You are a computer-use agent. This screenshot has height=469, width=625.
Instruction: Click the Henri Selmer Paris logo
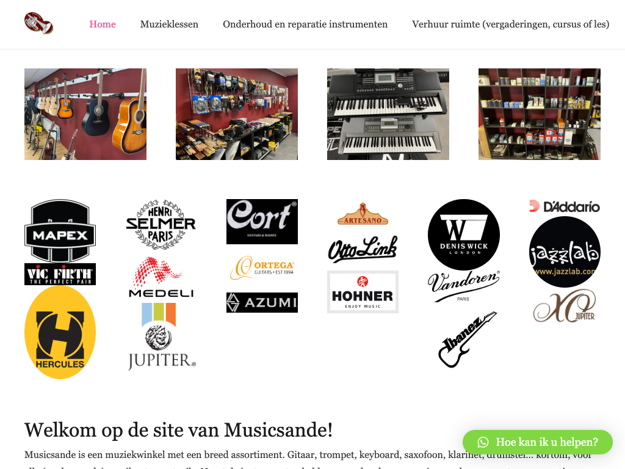[x=161, y=225]
